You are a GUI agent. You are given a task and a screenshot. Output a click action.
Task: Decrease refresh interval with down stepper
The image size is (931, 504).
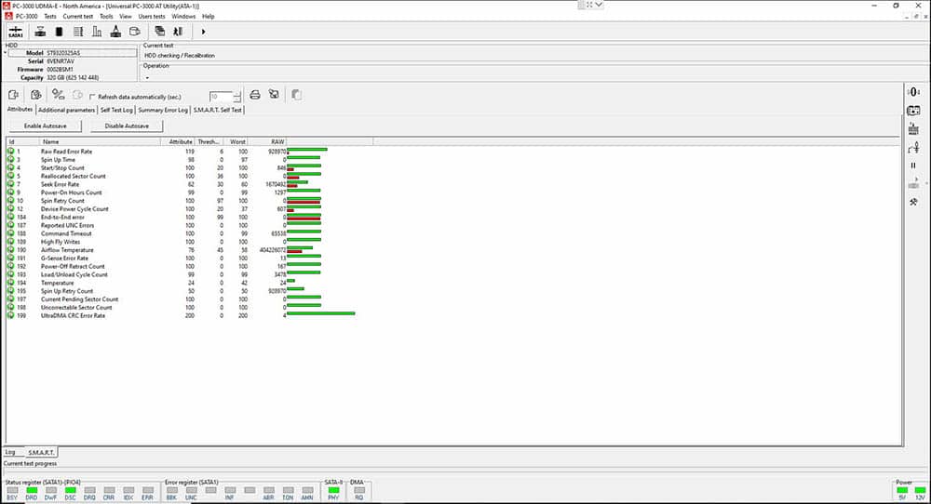tap(236, 99)
